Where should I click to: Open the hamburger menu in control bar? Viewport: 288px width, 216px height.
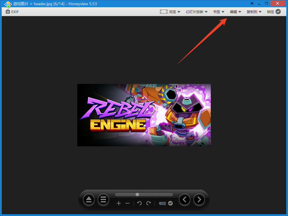pyautogui.click(x=103, y=199)
